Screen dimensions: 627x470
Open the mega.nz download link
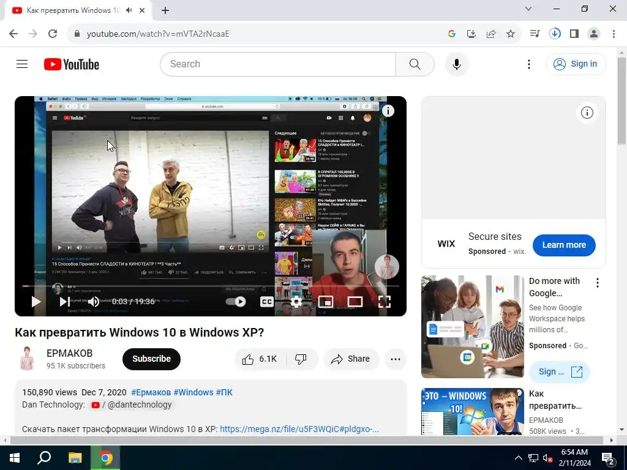299,429
